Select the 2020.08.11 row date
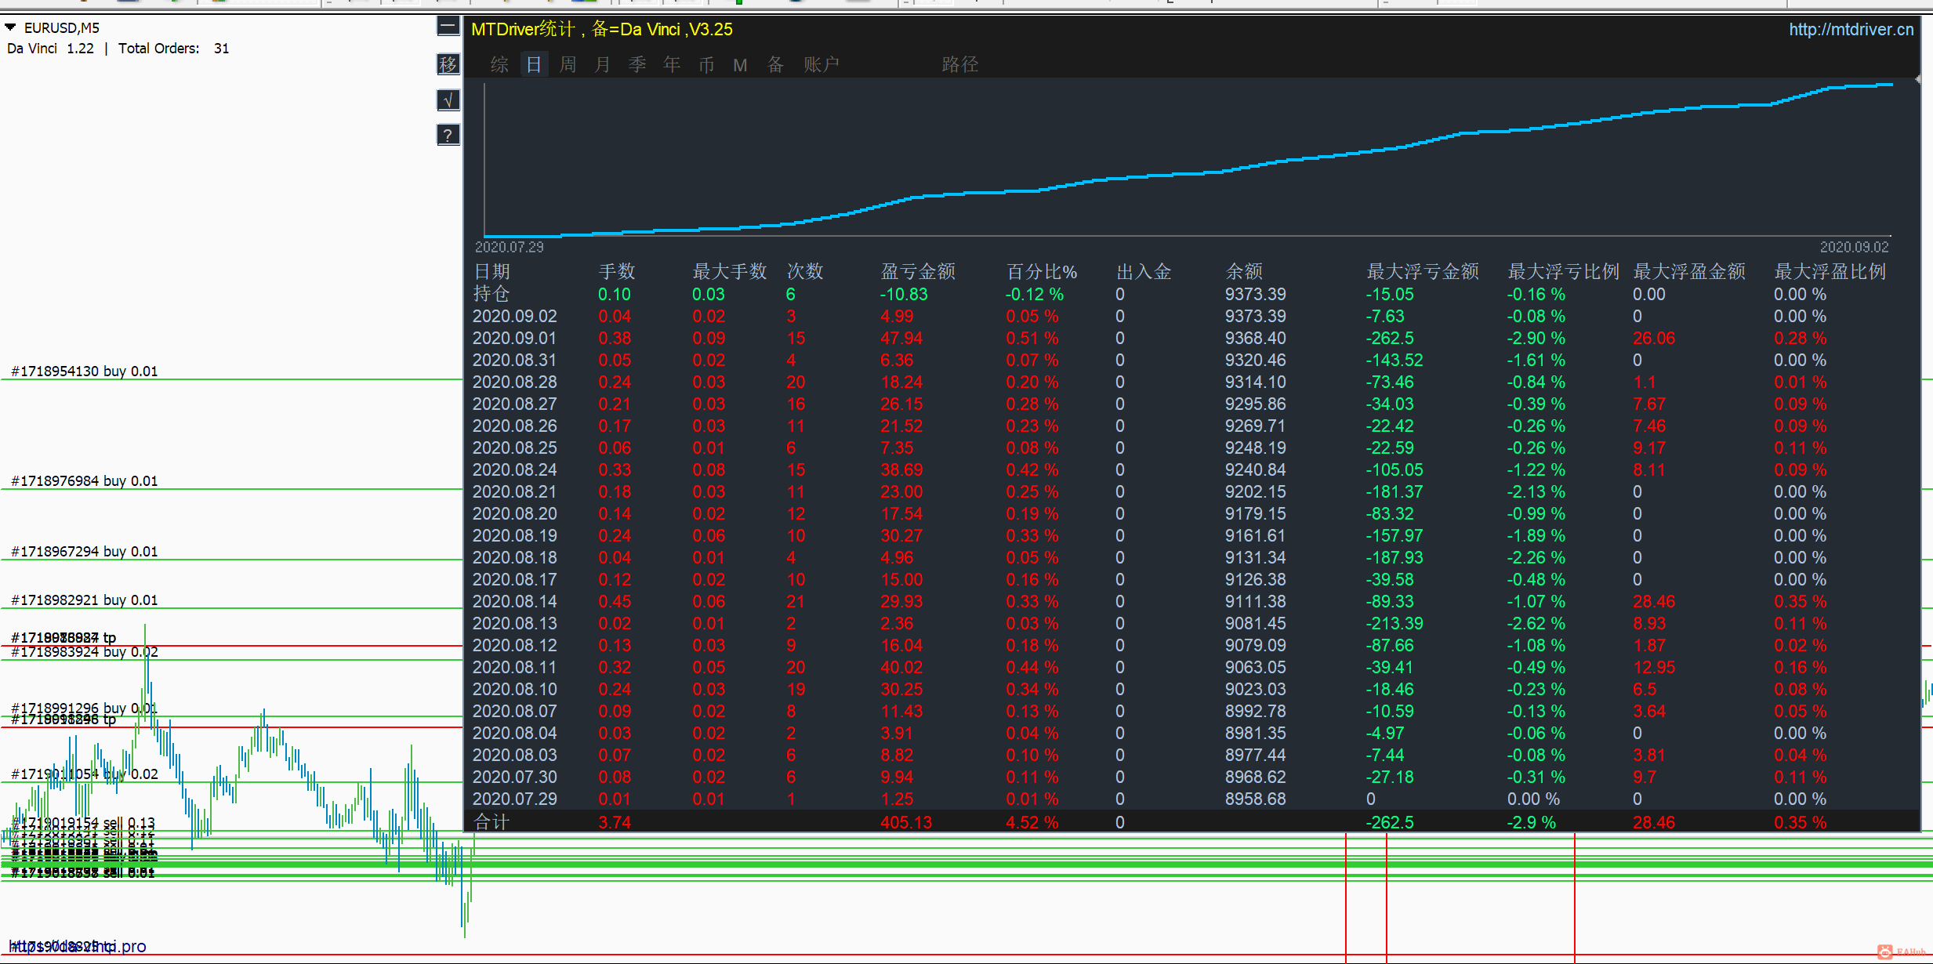This screenshot has width=1933, height=964. coord(515,667)
